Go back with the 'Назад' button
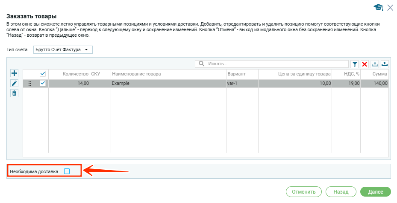Screen dimensions: 397x203 click(x=341, y=192)
